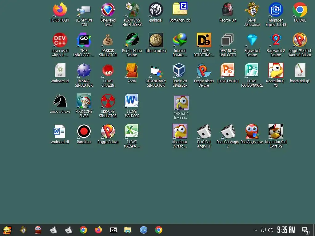Open the Start menu button
This screenshot has height=236, width=315.
(x=7, y=230)
